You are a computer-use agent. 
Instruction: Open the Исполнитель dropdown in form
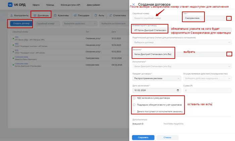(x=182, y=66)
